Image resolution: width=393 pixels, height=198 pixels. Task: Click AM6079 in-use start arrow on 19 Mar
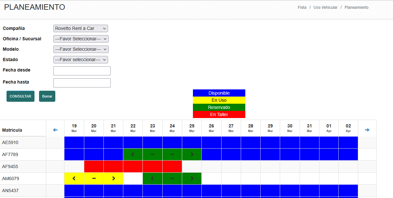click(x=74, y=178)
